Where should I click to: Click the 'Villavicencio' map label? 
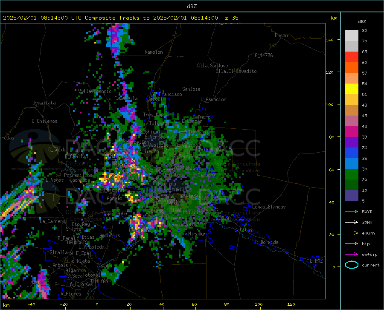(95, 91)
